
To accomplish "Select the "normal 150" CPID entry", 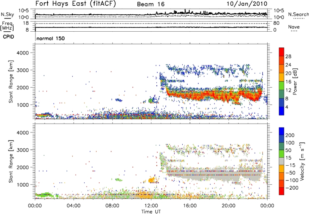I will 51,38.
